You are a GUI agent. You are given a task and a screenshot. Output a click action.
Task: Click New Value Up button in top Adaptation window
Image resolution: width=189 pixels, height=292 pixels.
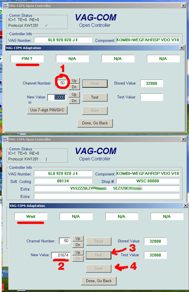[x=74, y=95]
